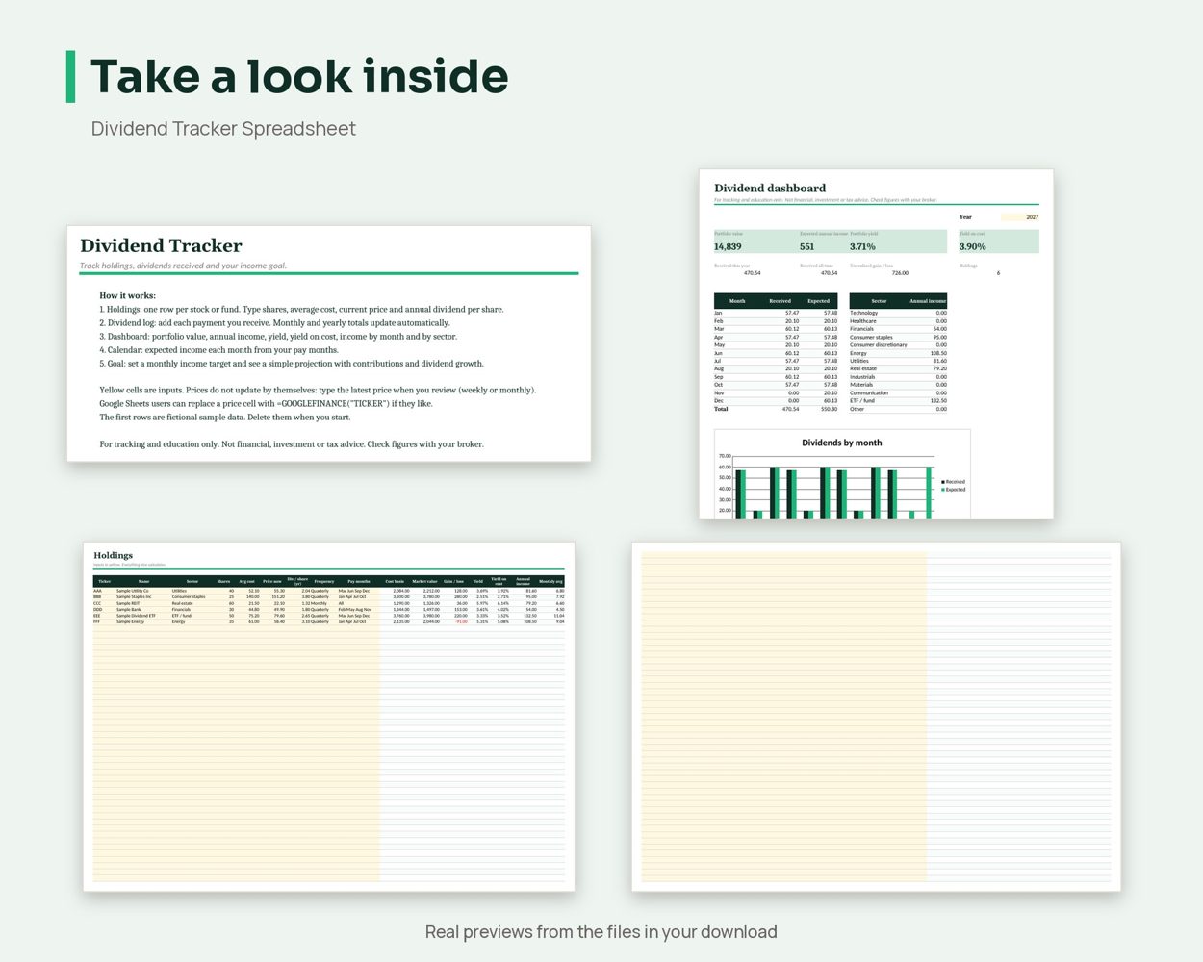Viewport: 1203px width, 962px height.
Task: Click the 'Consumer discretionary' sector row
Action: (898, 345)
